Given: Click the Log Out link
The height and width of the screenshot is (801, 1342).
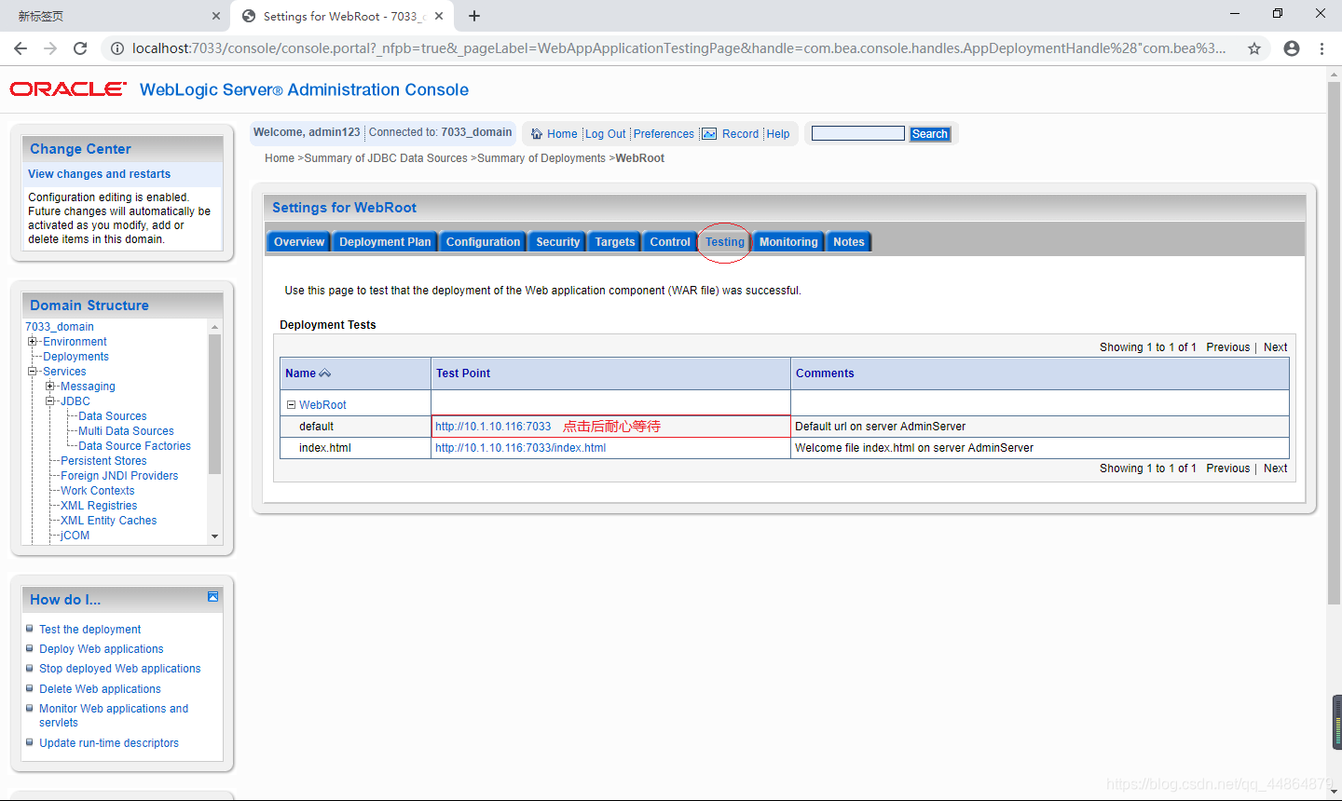Looking at the screenshot, I should click(x=606, y=134).
